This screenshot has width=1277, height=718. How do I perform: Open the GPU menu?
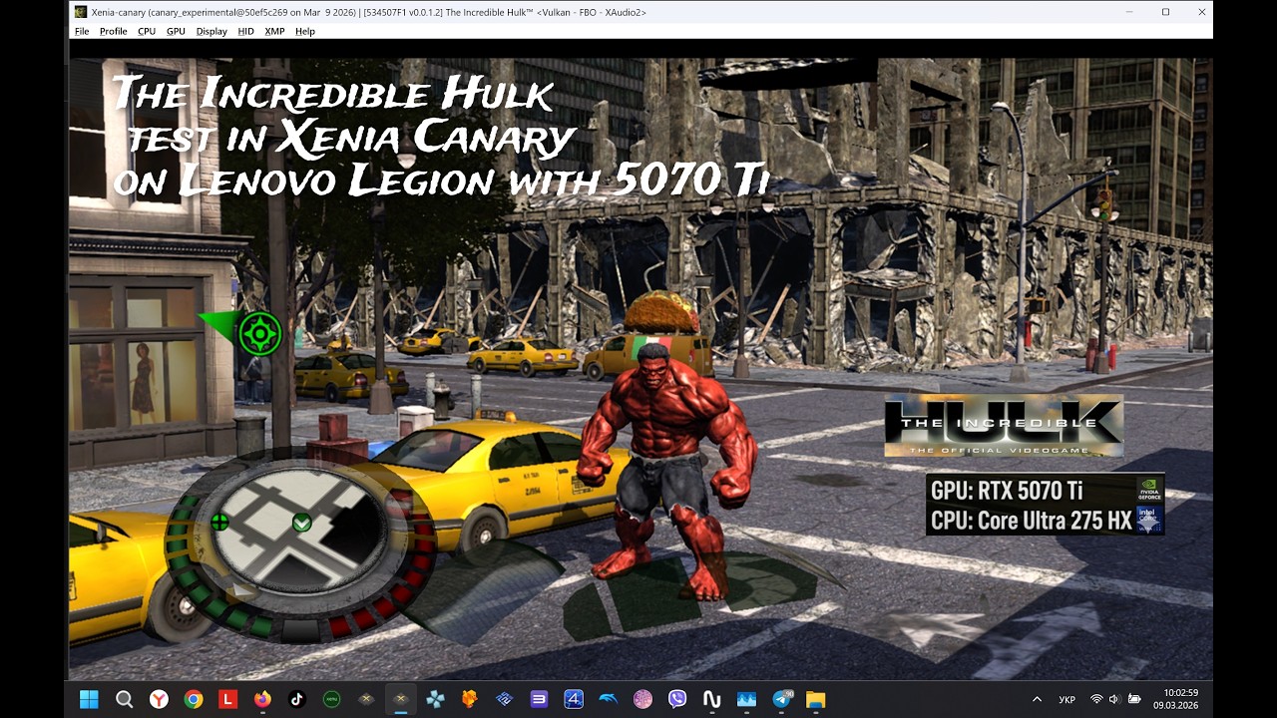176,31
